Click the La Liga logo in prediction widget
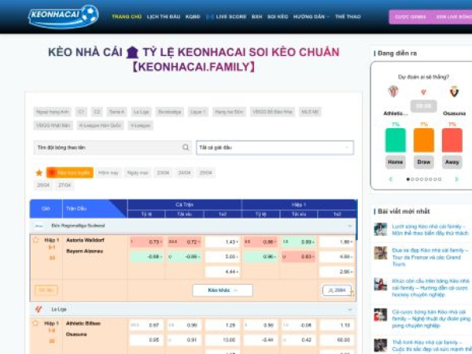 coord(423,92)
